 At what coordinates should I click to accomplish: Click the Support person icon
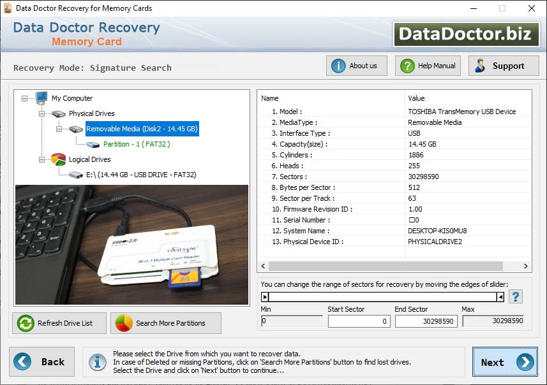click(480, 65)
